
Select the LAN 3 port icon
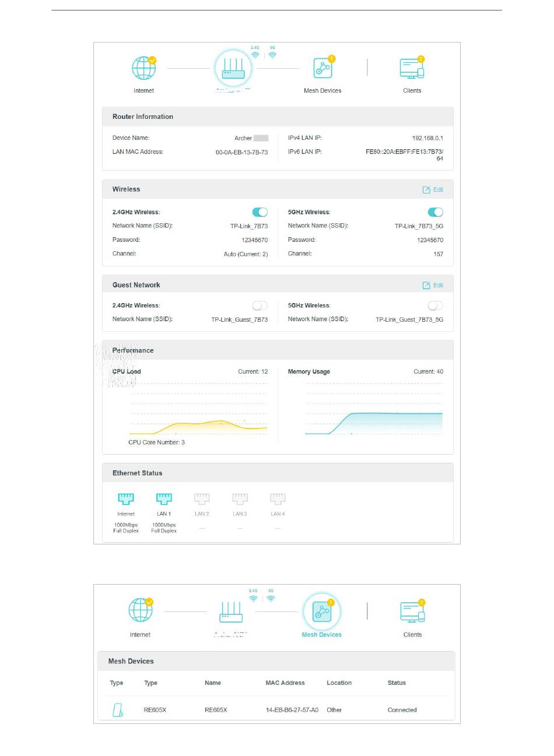tap(240, 499)
